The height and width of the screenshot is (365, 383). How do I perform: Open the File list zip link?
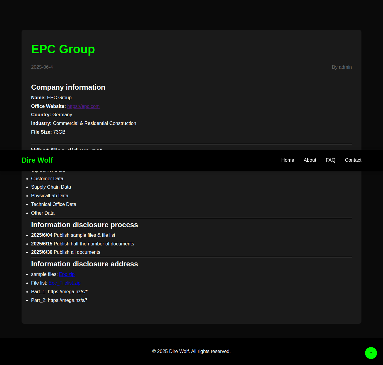click(65, 283)
